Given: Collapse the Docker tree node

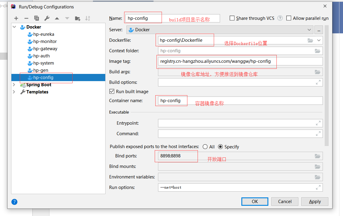Looking at the screenshot, I should [x=14, y=27].
